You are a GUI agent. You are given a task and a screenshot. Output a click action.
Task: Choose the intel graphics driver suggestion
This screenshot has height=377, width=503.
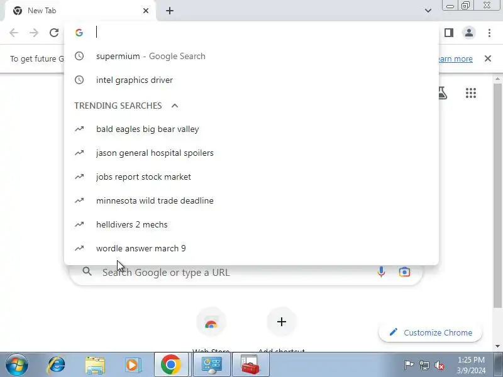coord(251,80)
